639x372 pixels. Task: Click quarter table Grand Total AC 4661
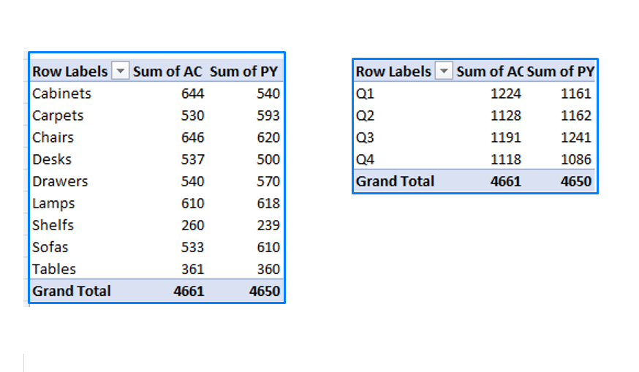click(506, 181)
